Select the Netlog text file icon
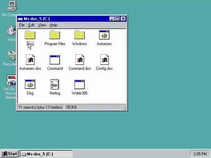Image resolution: width=211 pixels, height=158 pixels. coord(54,84)
